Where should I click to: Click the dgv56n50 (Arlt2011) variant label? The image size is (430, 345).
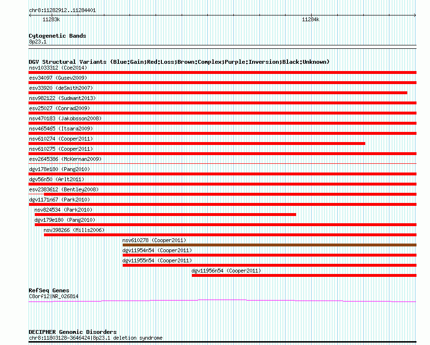(x=57, y=179)
